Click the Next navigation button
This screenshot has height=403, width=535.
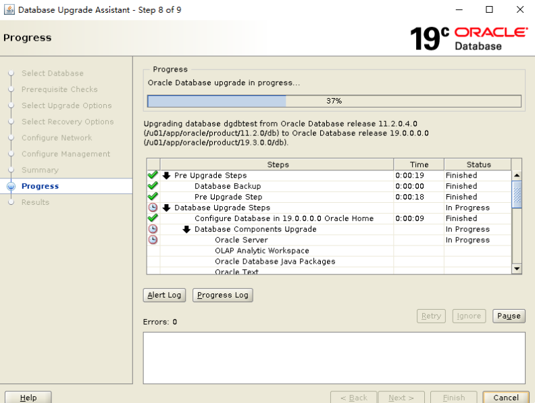401,398
